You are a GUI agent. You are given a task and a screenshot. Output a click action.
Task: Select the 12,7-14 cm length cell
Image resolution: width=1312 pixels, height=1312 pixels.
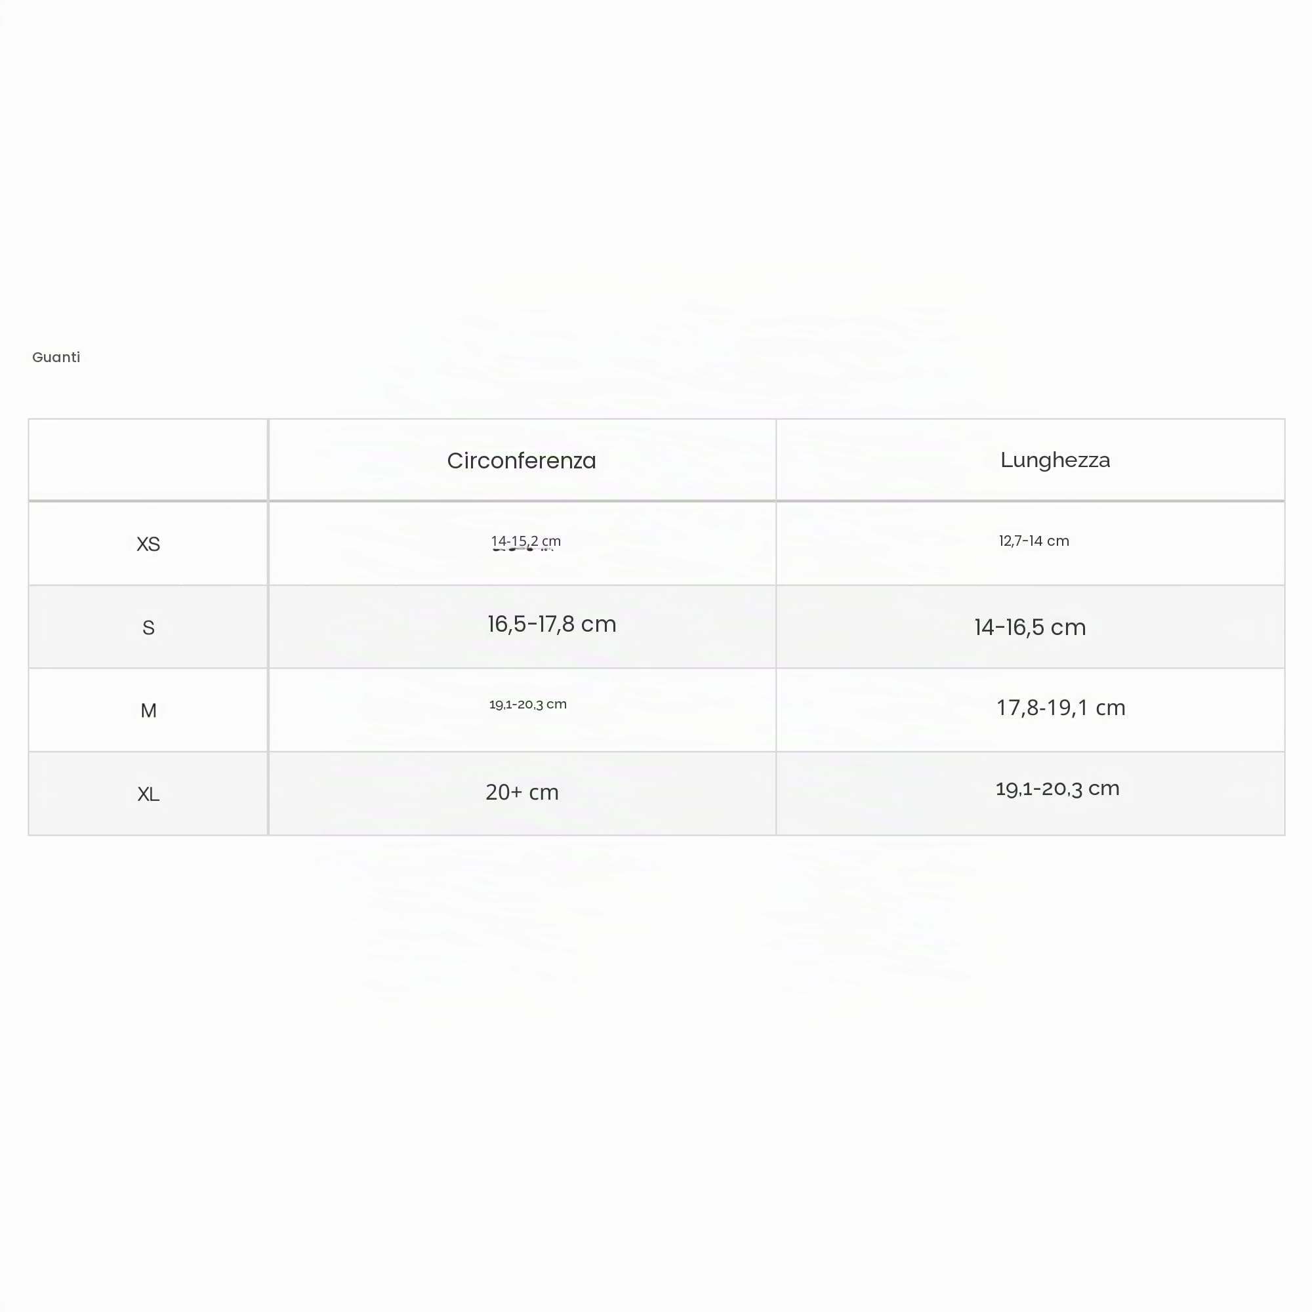(1030, 544)
